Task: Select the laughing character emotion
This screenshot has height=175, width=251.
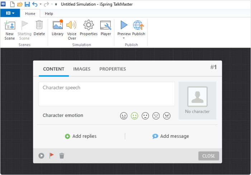Action: click(x=124, y=116)
